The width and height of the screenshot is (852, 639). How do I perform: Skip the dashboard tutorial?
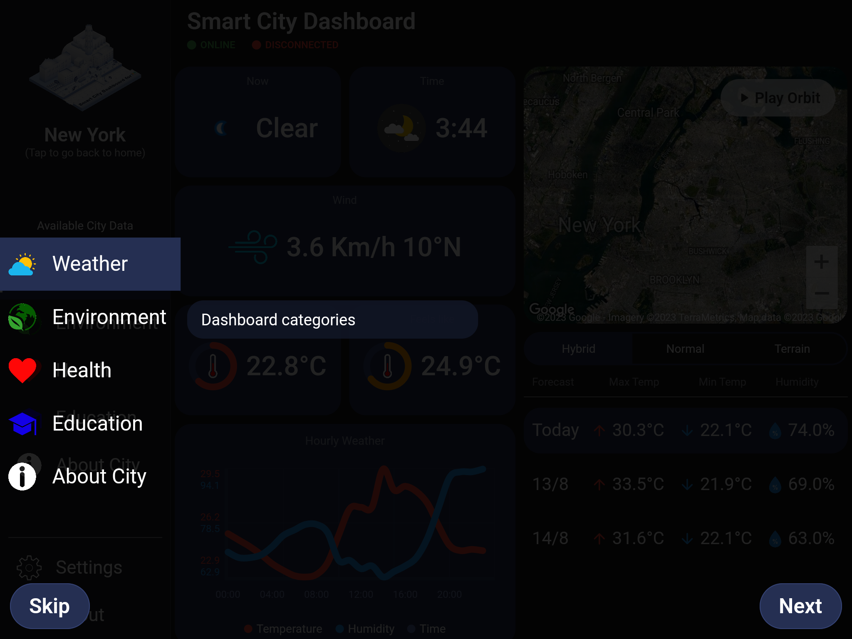pyautogui.click(x=50, y=606)
